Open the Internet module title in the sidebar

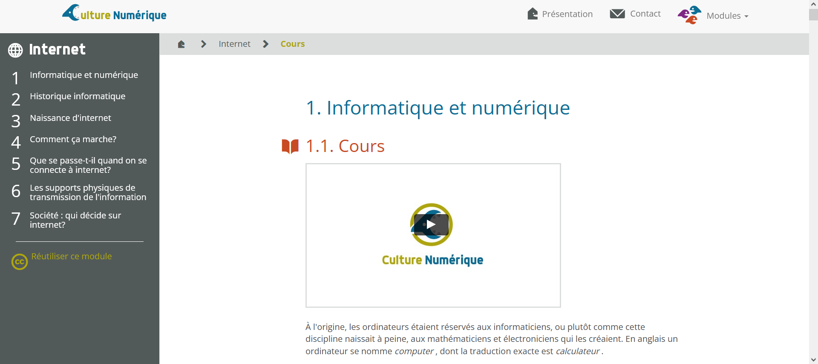click(57, 49)
